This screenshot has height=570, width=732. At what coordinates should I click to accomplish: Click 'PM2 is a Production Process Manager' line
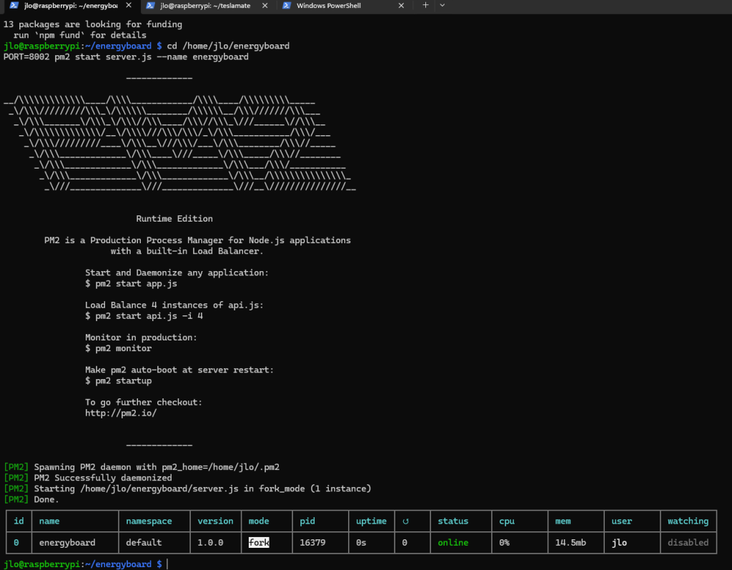197,240
